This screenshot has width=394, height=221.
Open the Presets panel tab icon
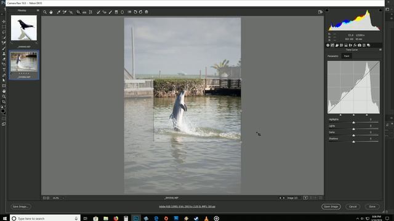point(364,45)
